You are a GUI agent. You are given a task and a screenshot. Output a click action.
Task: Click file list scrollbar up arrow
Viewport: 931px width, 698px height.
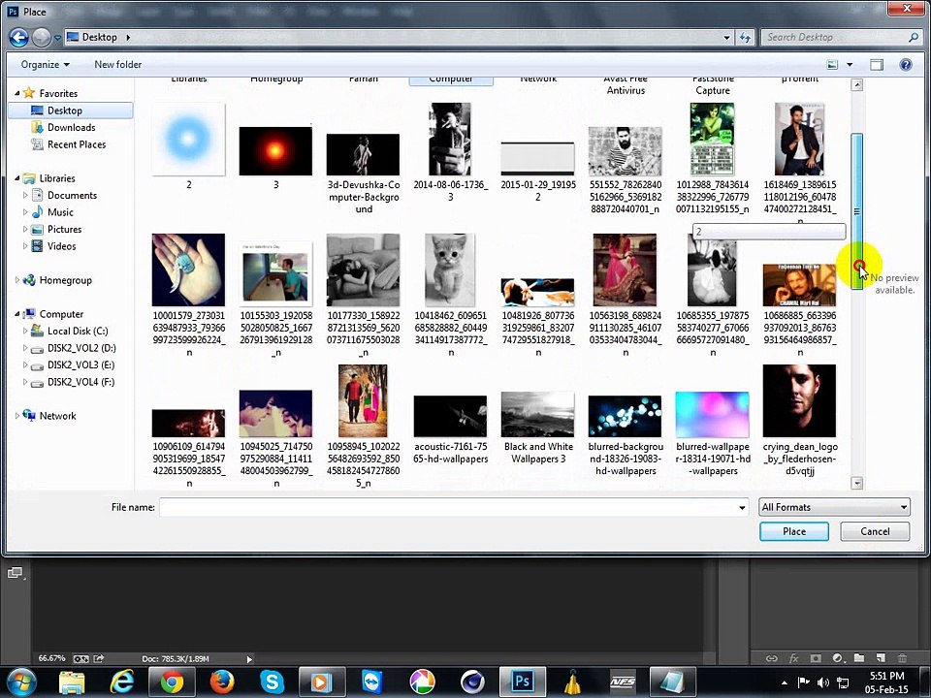pyautogui.click(x=856, y=85)
